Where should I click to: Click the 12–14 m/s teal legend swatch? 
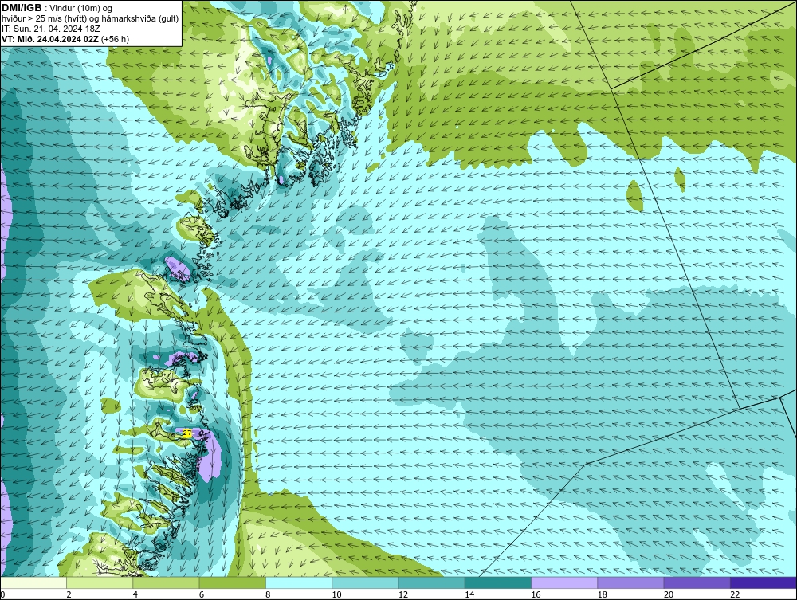431,582
